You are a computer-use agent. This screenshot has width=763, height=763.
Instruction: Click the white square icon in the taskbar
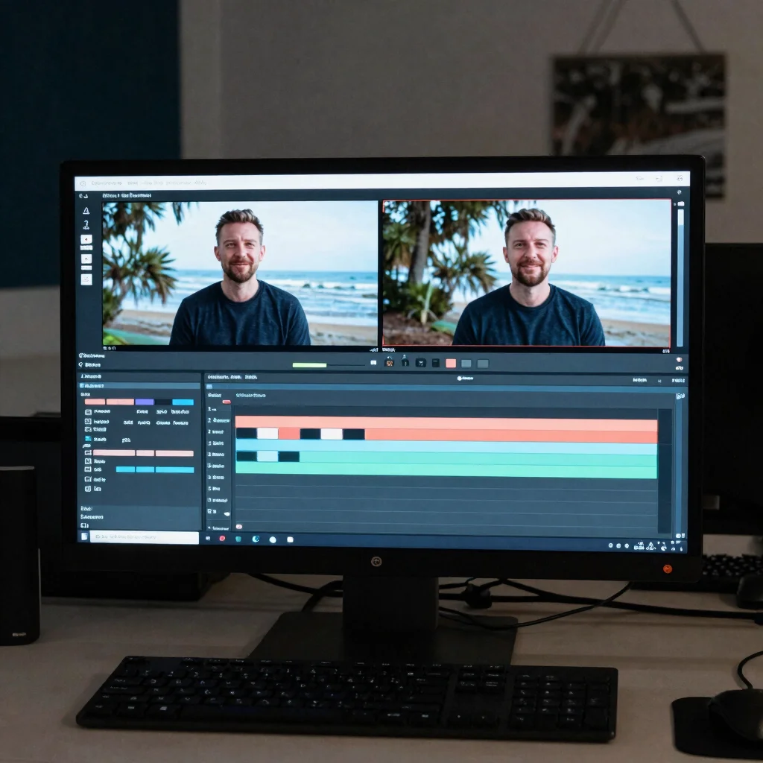coord(290,539)
